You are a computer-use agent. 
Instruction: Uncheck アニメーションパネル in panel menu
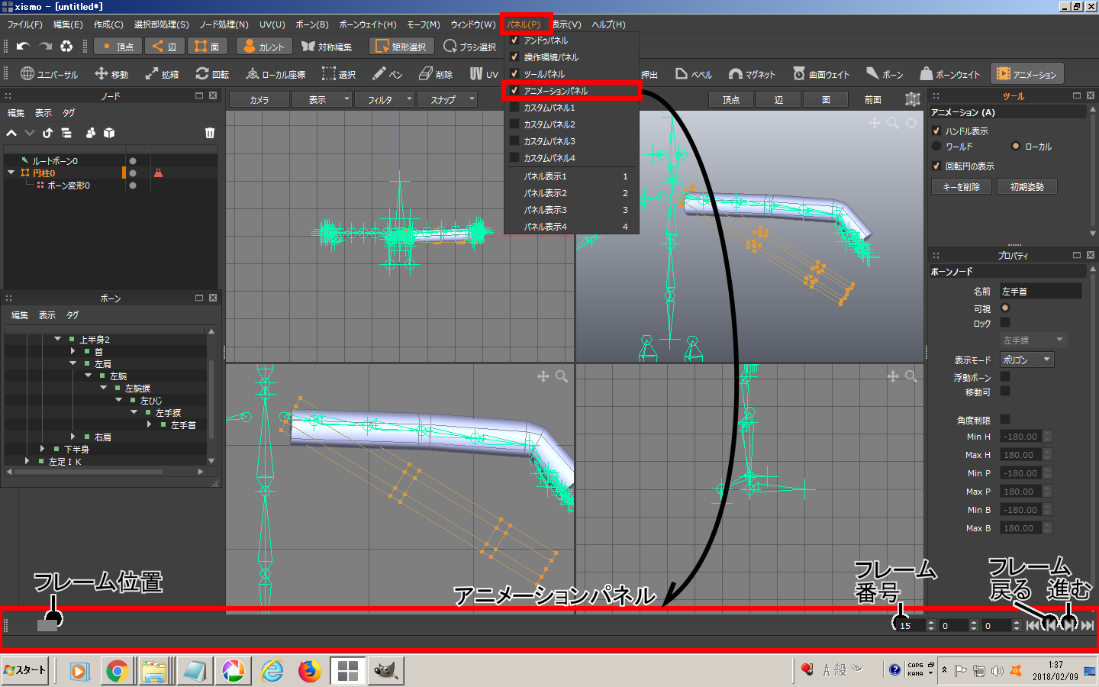coord(514,91)
